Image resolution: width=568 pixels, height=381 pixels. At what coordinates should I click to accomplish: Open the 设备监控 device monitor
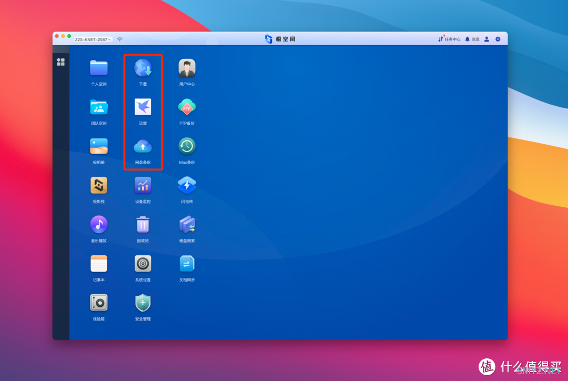[143, 186]
